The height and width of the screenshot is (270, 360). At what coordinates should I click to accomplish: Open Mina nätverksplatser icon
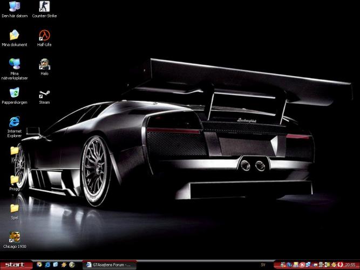click(x=15, y=64)
